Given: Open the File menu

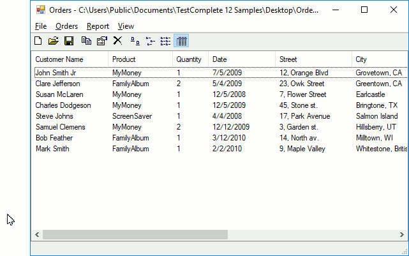Looking at the screenshot, I should coord(41,26).
